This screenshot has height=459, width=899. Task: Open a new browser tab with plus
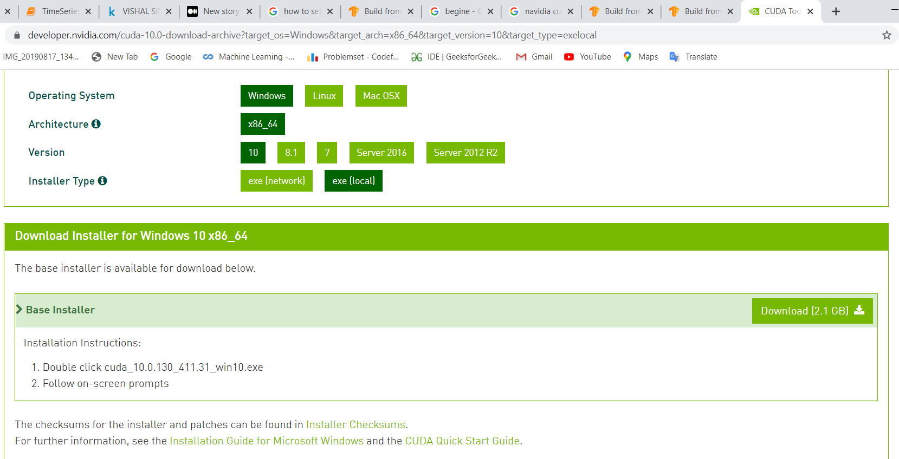point(836,11)
